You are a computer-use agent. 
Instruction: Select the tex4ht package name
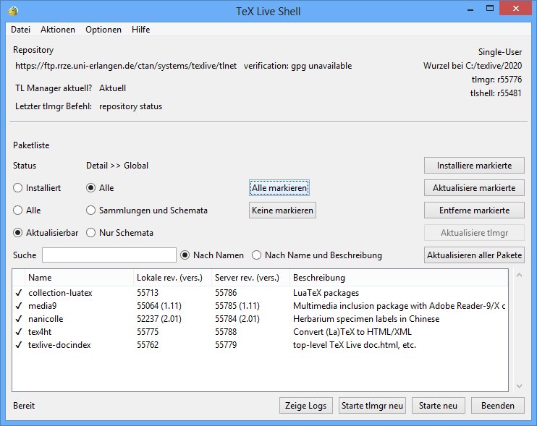[40, 332]
